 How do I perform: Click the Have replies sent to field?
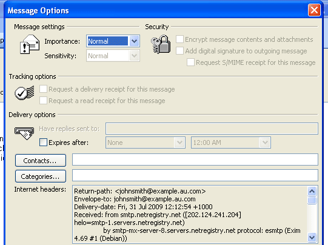pos(212,129)
